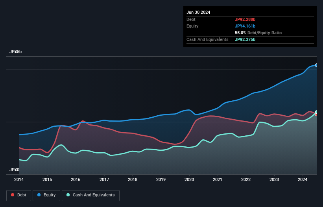This screenshot has height=207, width=323.
Task: Toggle the Cash And Equivalents legend button
Action: [90, 196]
